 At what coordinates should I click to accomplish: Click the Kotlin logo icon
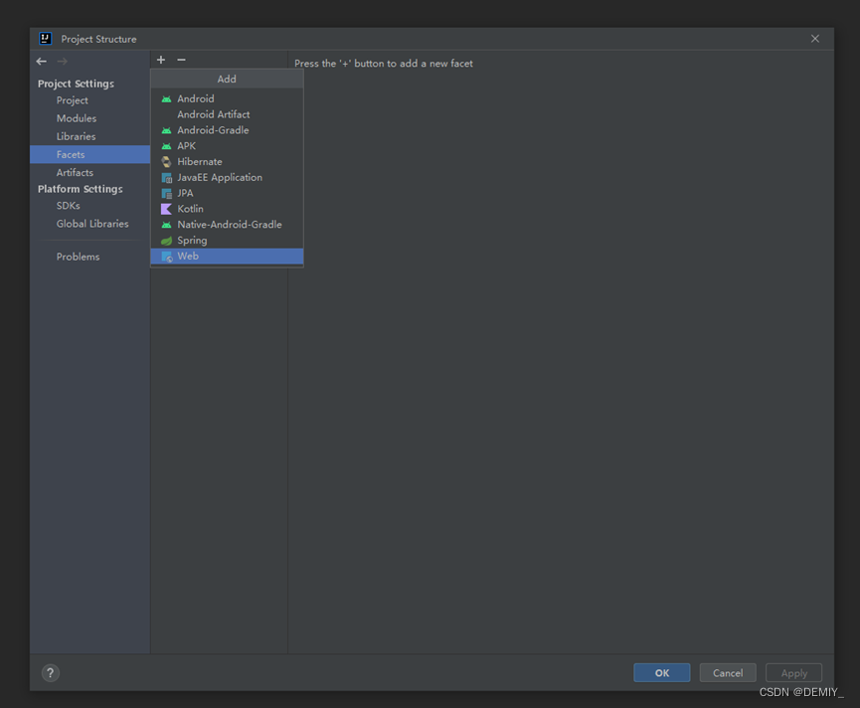coord(166,209)
